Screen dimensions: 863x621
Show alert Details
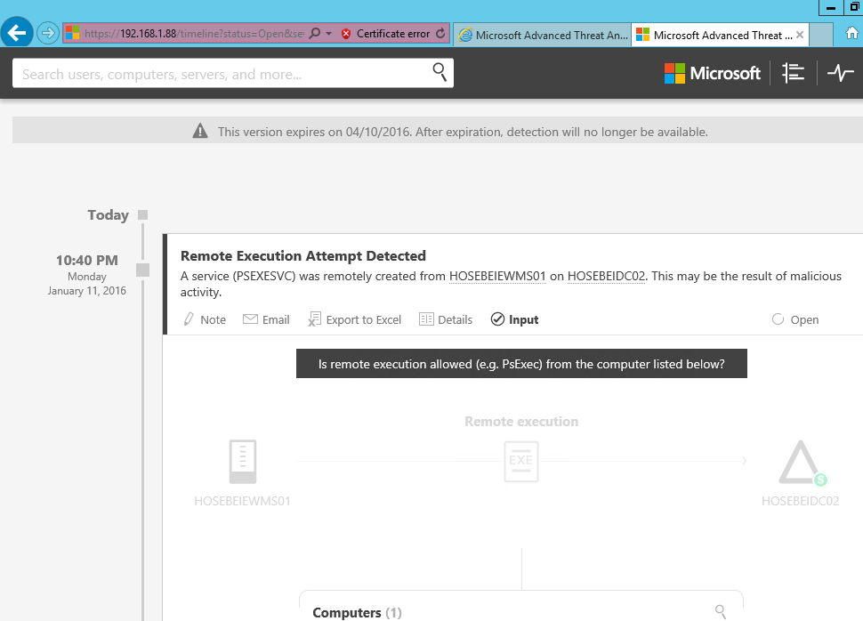(446, 319)
